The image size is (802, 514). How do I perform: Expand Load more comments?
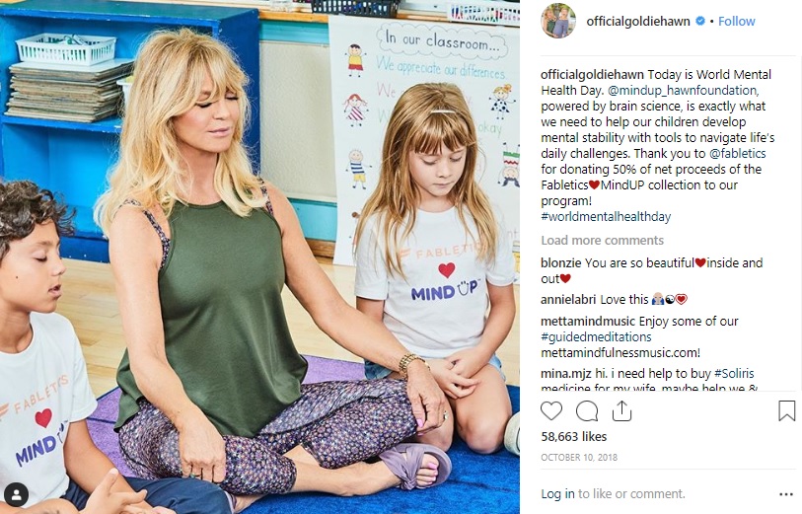(602, 241)
